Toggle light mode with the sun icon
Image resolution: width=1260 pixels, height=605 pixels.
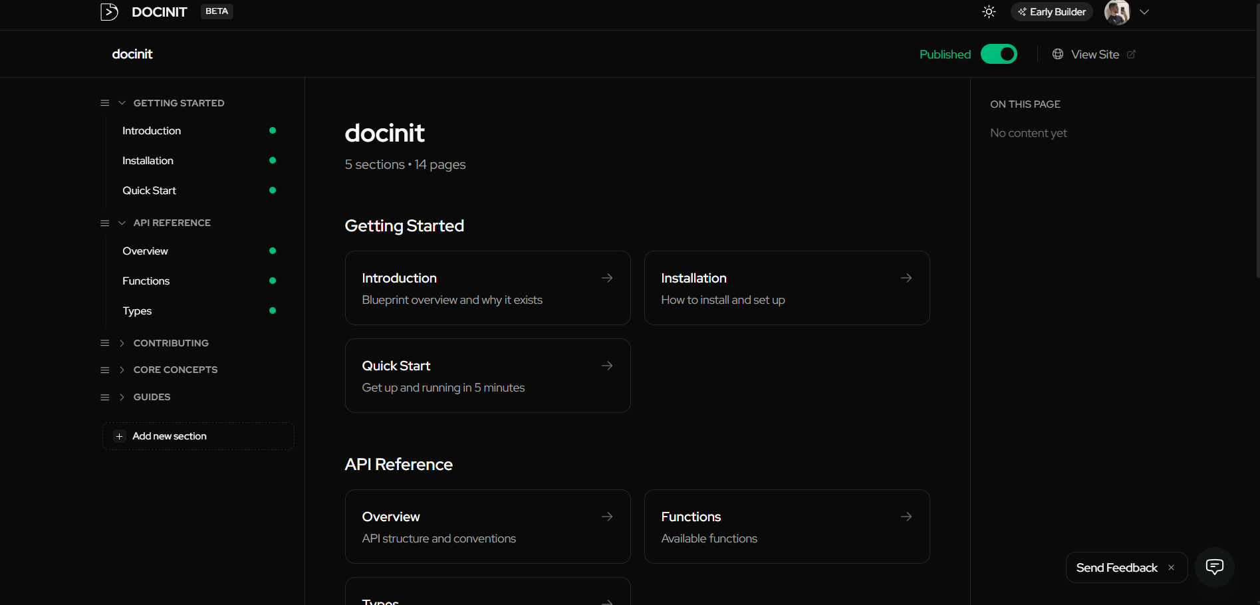tap(989, 11)
